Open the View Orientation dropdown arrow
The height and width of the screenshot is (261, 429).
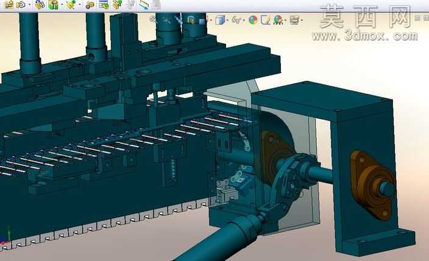click(211, 20)
